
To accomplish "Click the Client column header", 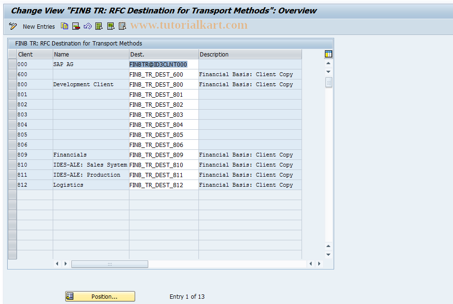I will 35,54.
